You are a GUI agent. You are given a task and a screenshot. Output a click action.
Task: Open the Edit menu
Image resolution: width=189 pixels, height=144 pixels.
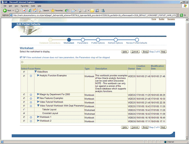pos(10,6)
